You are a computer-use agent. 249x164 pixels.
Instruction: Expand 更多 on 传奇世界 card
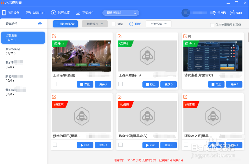169,145
